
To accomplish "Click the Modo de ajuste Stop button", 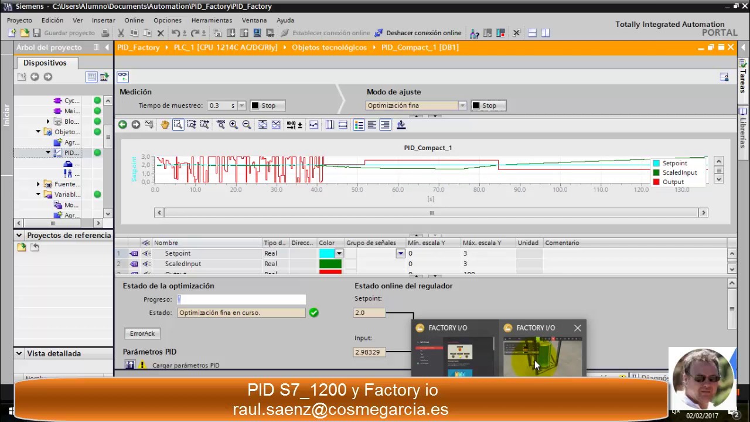I will [x=488, y=105].
